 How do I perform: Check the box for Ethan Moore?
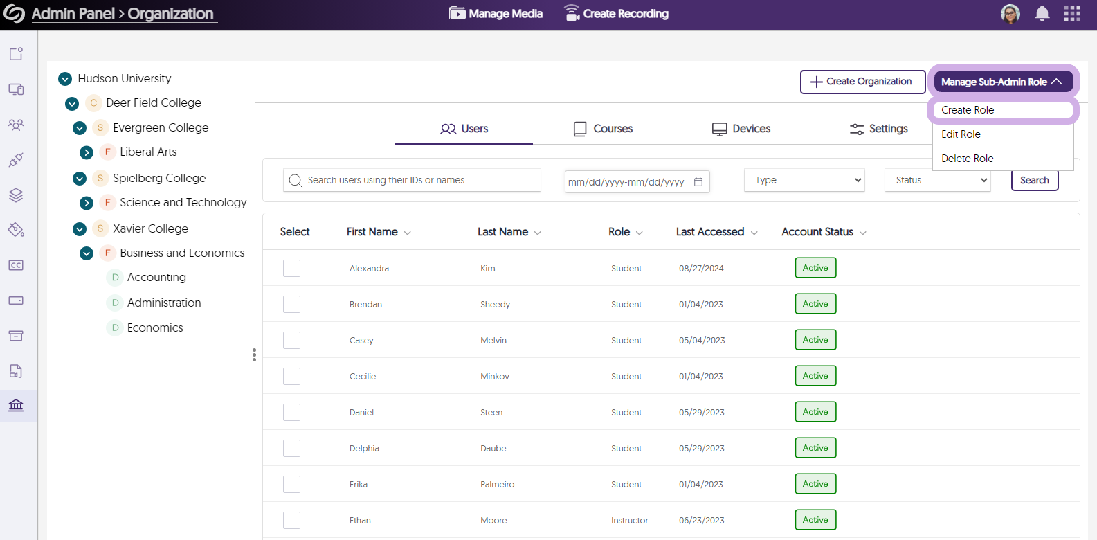(291, 520)
